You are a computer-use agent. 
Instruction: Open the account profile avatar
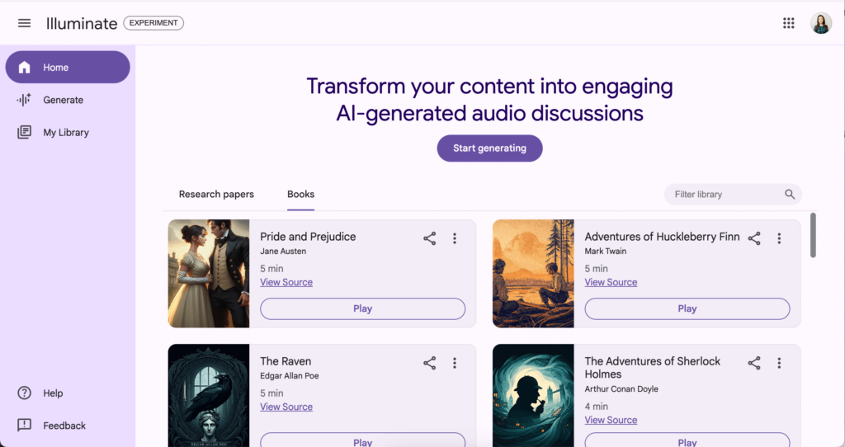(821, 23)
